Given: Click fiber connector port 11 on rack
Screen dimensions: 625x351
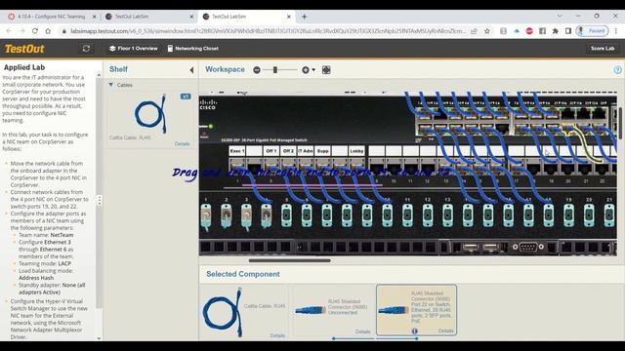Looking at the screenshot, I should 407,215.
